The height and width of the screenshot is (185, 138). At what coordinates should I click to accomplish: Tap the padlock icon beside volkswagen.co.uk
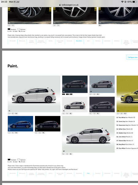point(60,5)
